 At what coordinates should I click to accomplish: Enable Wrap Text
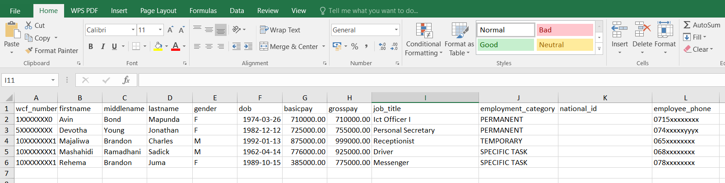point(280,30)
